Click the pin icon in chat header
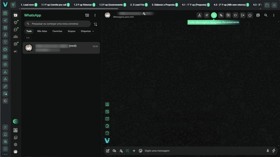The image size is (280, 157). click(x=207, y=15)
